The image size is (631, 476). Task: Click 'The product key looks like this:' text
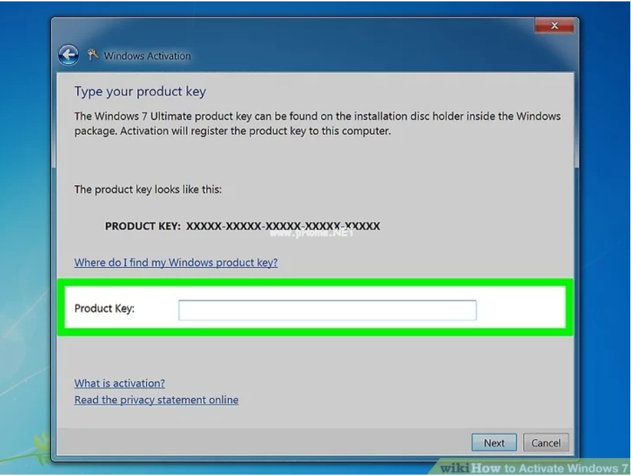147,189
